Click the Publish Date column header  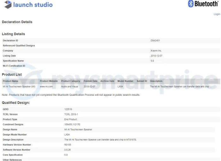[91, 81]
